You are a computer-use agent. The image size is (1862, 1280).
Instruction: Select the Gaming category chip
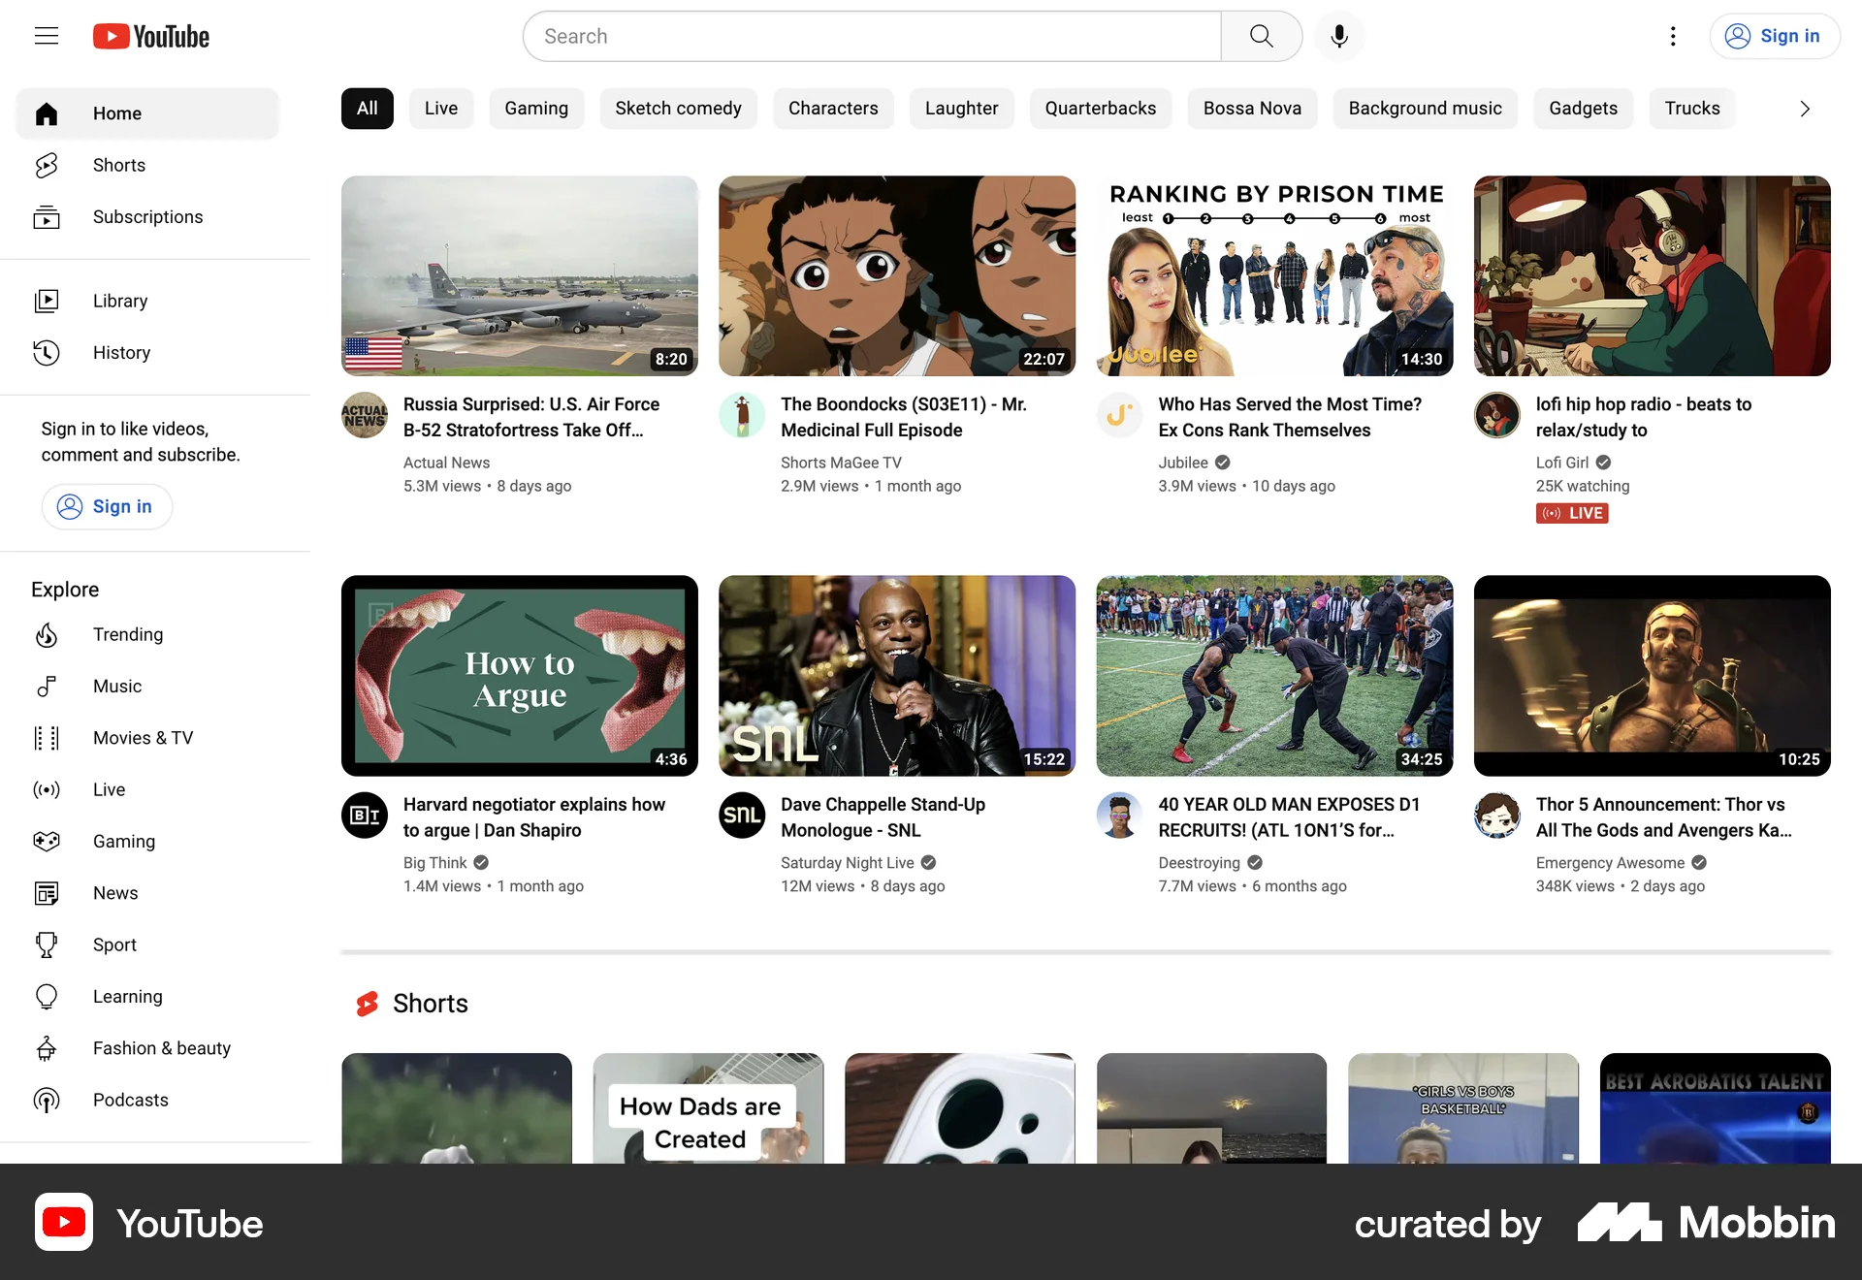click(x=536, y=109)
